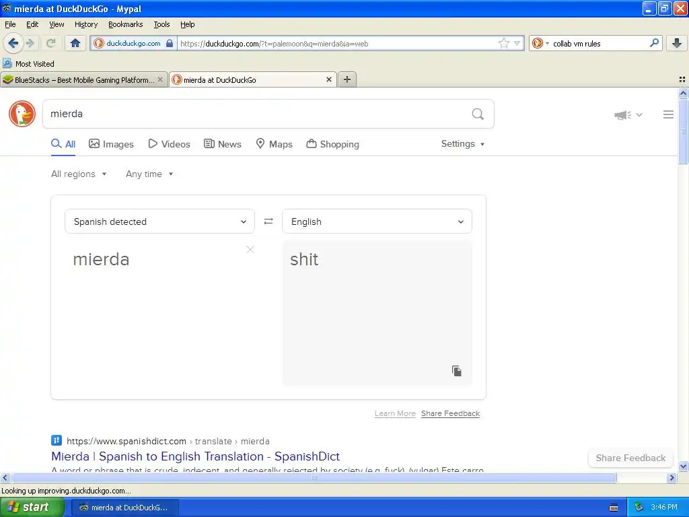The image size is (689, 517).
Task: Open the hamburger side menu
Action: pos(668,114)
